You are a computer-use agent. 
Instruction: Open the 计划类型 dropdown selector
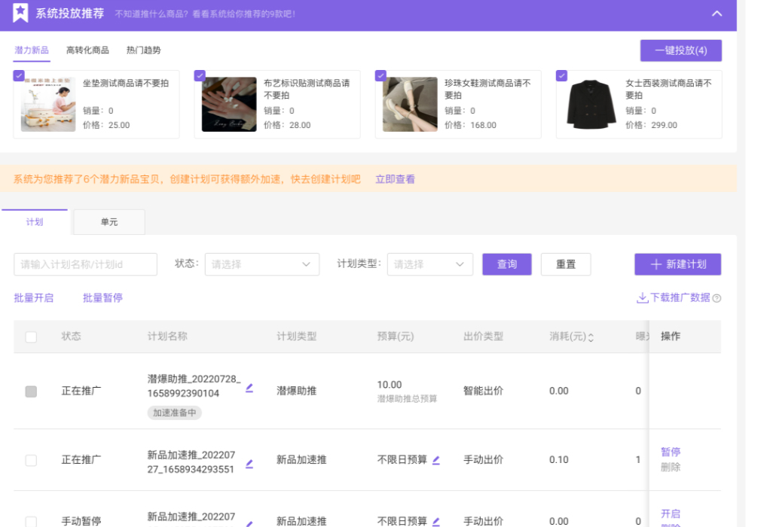[x=429, y=264]
